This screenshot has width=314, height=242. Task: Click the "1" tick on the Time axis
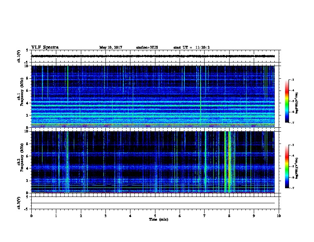pyautogui.click(x=56, y=216)
